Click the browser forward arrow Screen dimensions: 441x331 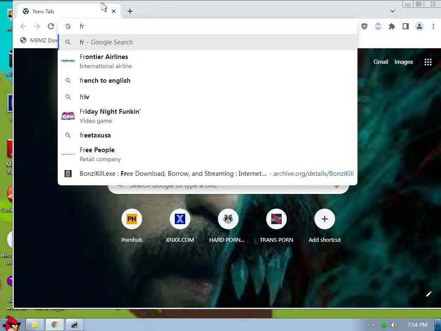pos(37,26)
